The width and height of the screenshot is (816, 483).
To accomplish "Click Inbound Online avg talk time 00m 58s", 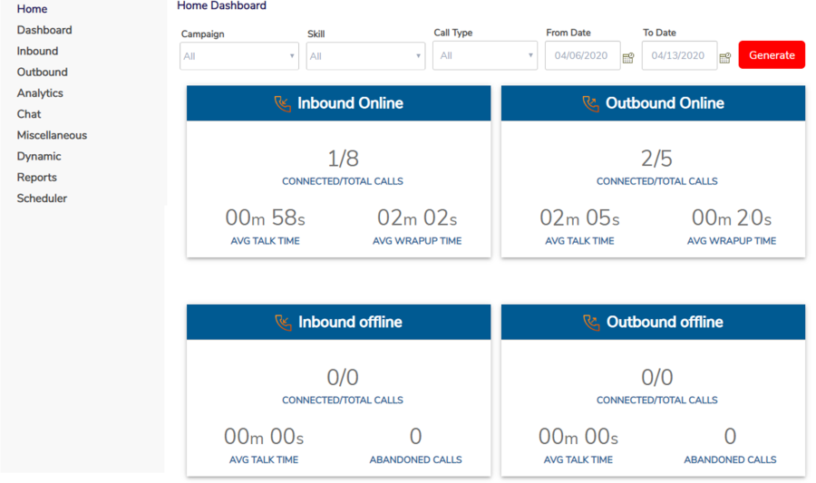I will (266, 217).
